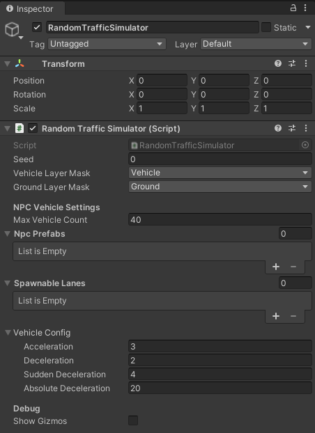Click the Seed value field
This screenshot has height=433, width=315.
click(220, 159)
